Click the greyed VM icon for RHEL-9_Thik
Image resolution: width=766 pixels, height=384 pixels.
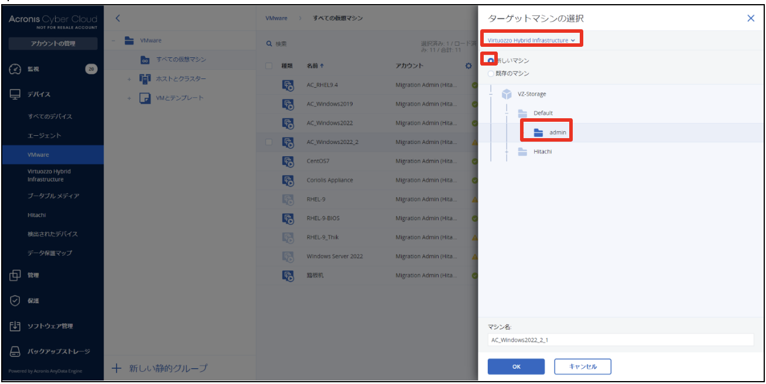(288, 237)
